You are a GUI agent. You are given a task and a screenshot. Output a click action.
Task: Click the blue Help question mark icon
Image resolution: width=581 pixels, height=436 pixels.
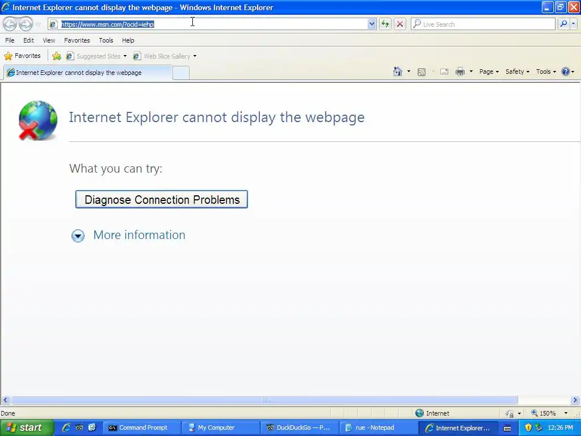click(566, 72)
